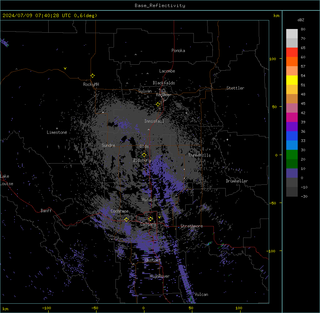Click the Base_Reflectivity title
The height and width of the screenshot is (313, 320).
tap(160, 6)
